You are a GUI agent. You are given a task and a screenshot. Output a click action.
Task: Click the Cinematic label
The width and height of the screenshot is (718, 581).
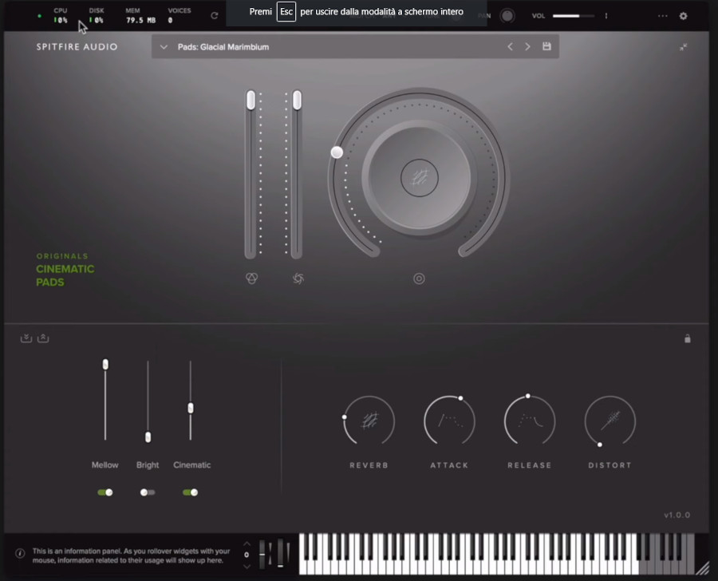point(191,464)
